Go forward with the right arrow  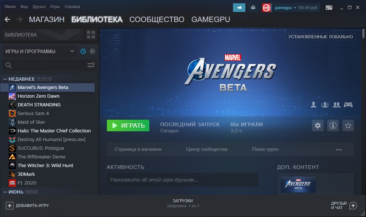point(19,19)
